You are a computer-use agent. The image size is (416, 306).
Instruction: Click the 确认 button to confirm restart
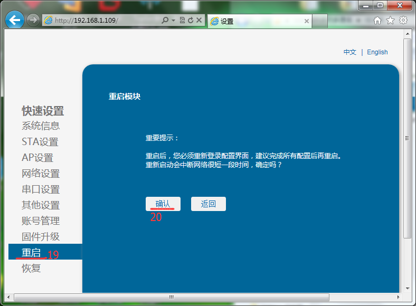[163, 204]
